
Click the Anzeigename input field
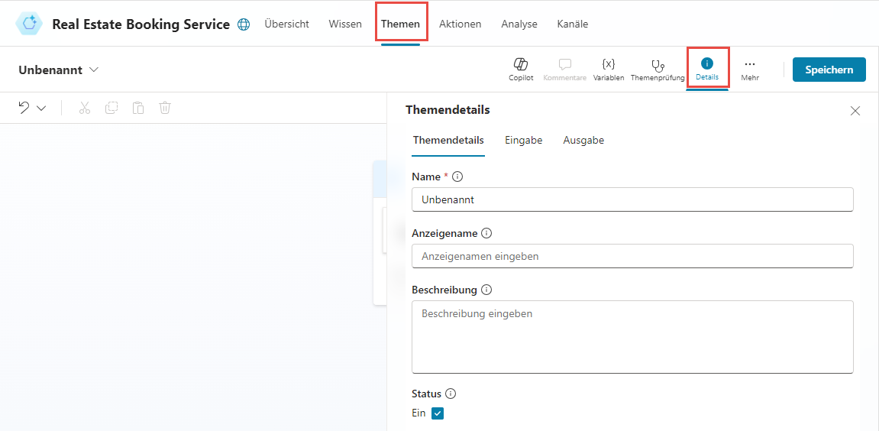tap(632, 256)
